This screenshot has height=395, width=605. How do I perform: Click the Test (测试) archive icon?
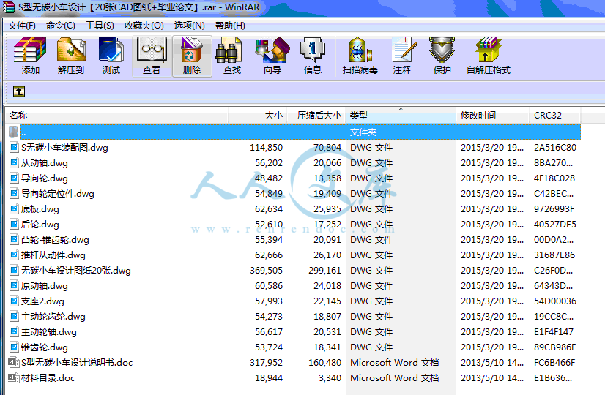pos(111,50)
